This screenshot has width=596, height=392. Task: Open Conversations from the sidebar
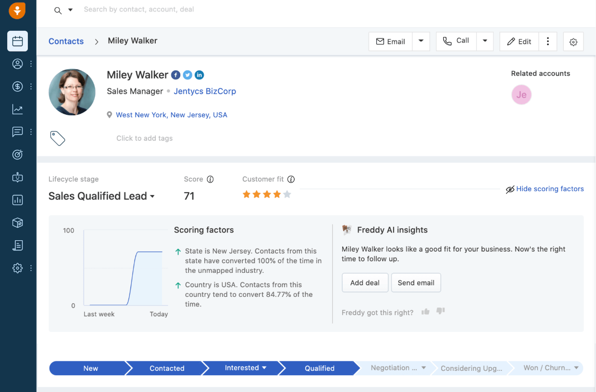(x=17, y=132)
